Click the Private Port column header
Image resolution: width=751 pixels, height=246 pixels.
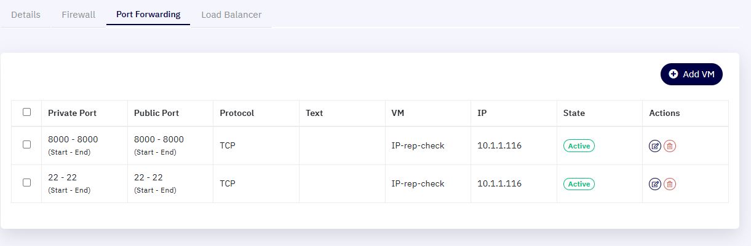pos(72,113)
